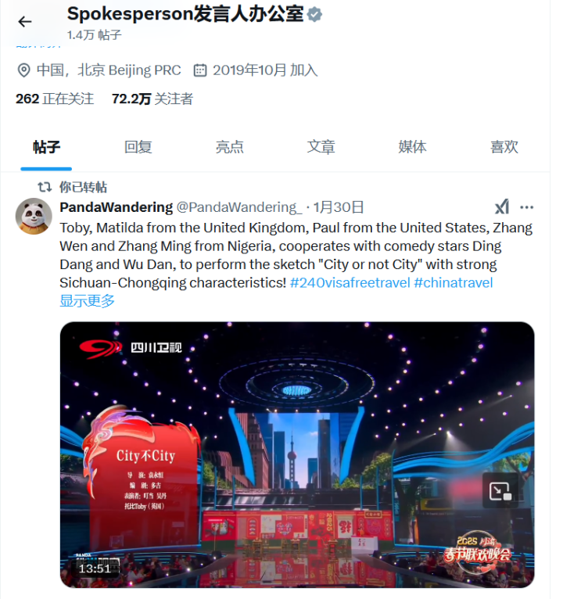Open the 亮点 tab

[x=230, y=147]
